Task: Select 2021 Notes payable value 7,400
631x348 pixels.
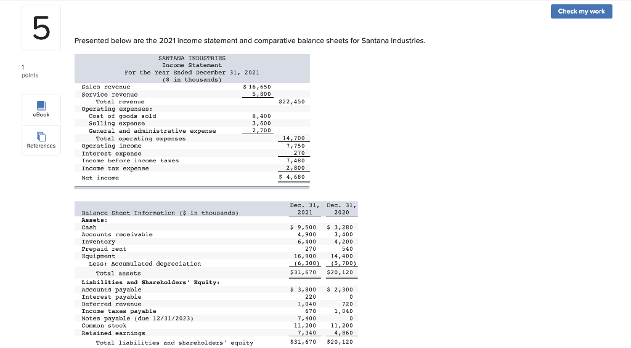Action: pos(307,318)
